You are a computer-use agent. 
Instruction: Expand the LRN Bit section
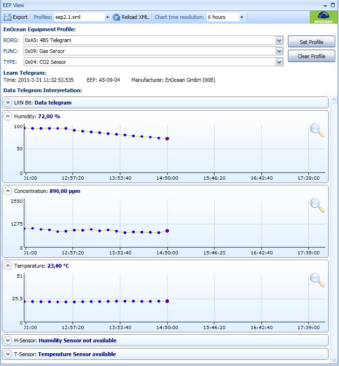8,103
